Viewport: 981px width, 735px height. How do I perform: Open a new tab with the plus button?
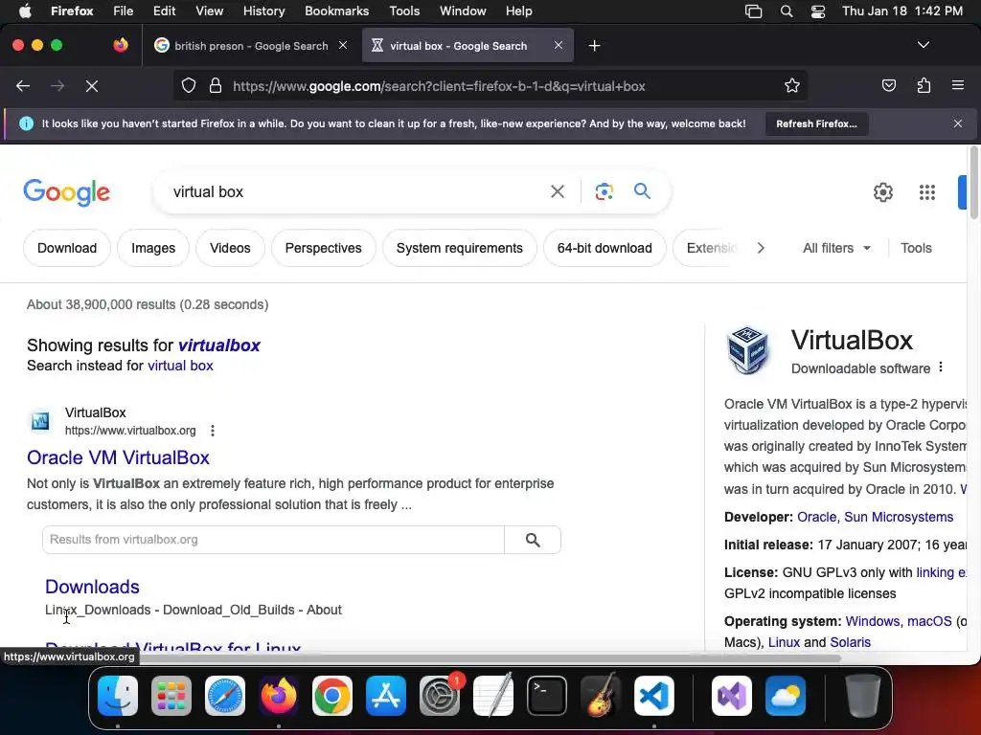[594, 46]
